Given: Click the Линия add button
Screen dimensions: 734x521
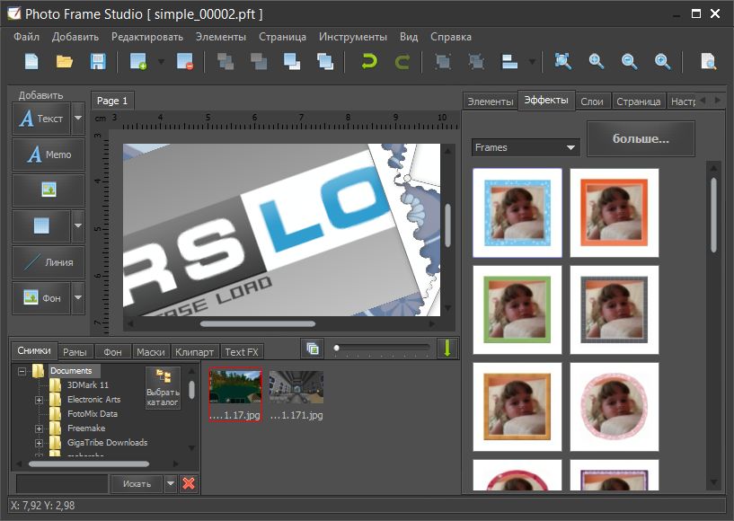Looking at the screenshot, I should tap(49, 262).
